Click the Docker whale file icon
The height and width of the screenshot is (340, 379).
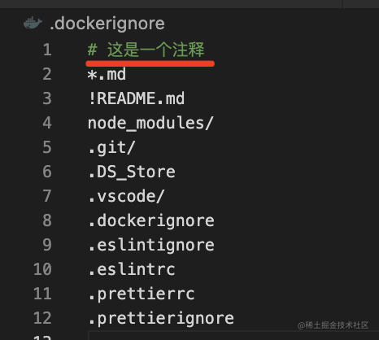(33, 23)
